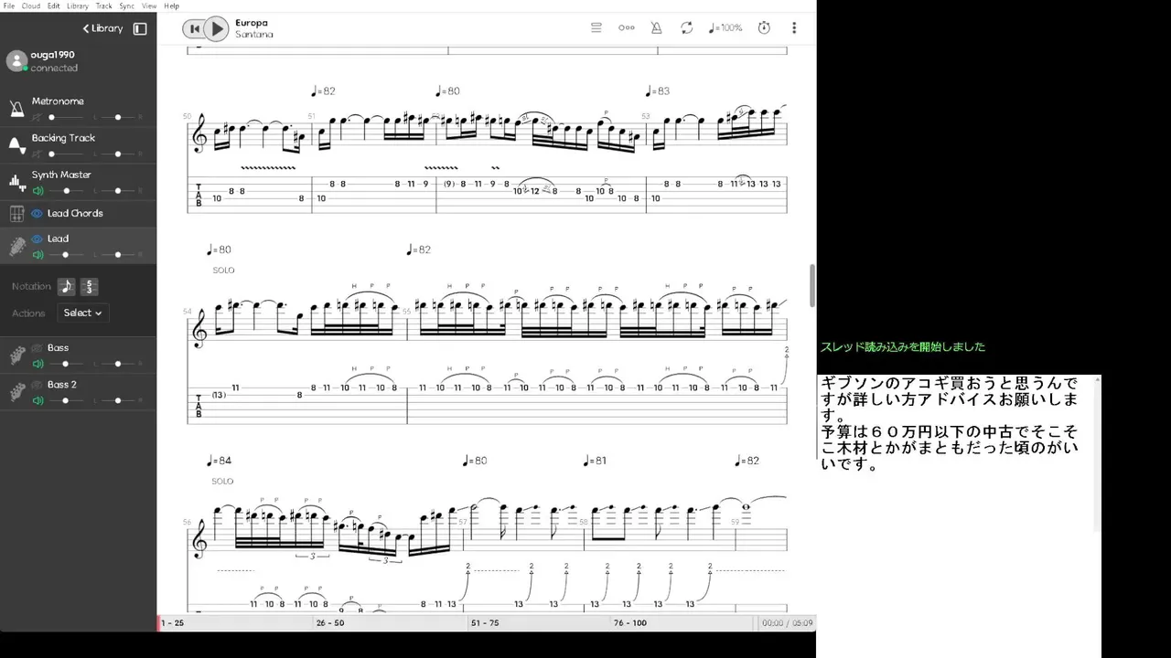Click the tempo marking 83 above measure 53

coord(657,91)
